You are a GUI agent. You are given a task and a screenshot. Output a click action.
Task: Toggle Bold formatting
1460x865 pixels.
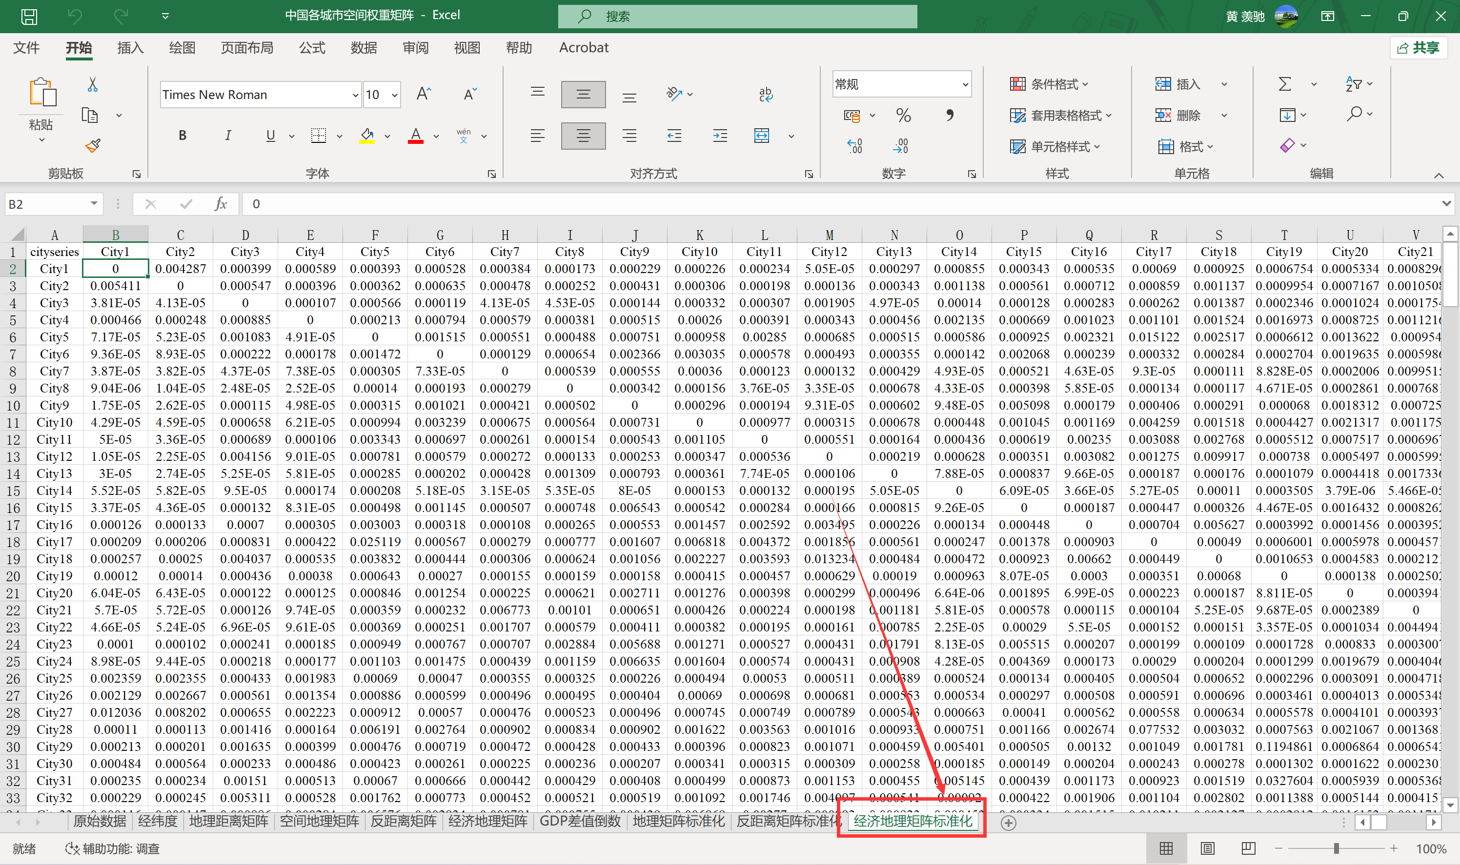pos(182,136)
